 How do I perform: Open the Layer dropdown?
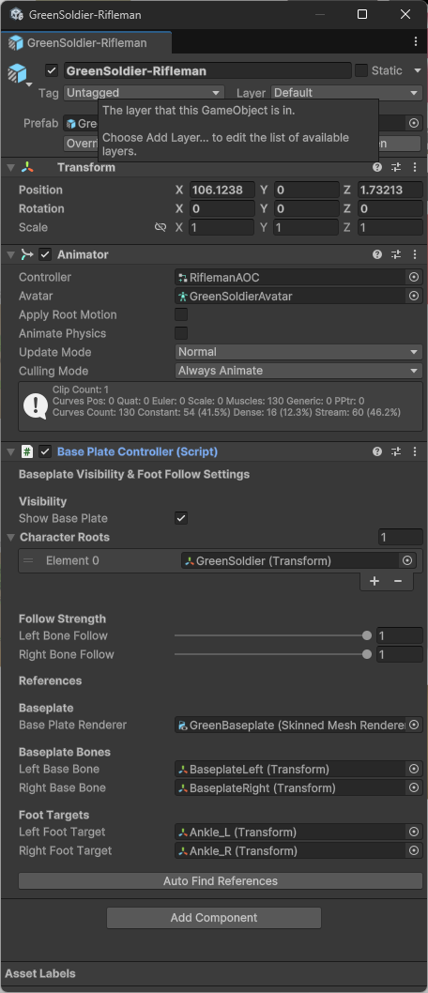coord(347,93)
